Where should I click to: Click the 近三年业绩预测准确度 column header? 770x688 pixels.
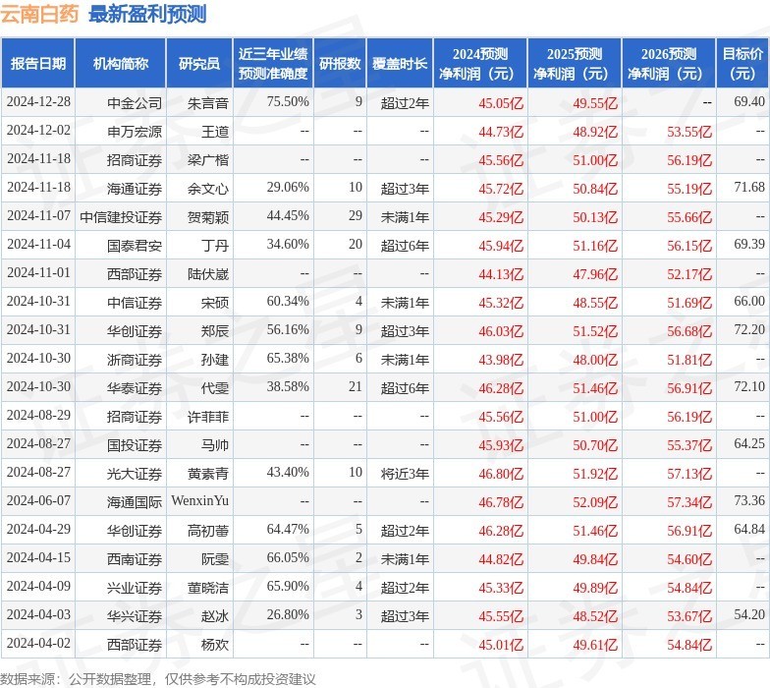273,64
